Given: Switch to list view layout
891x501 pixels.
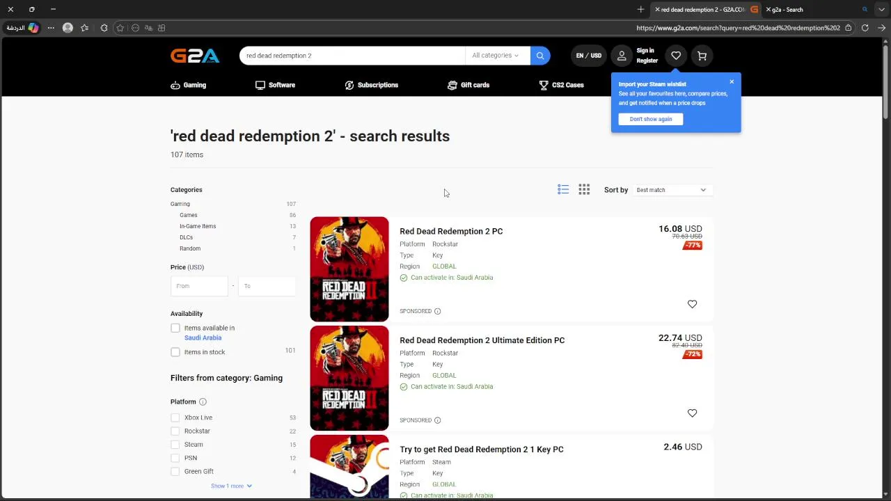Looking at the screenshot, I should coord(563,189).
